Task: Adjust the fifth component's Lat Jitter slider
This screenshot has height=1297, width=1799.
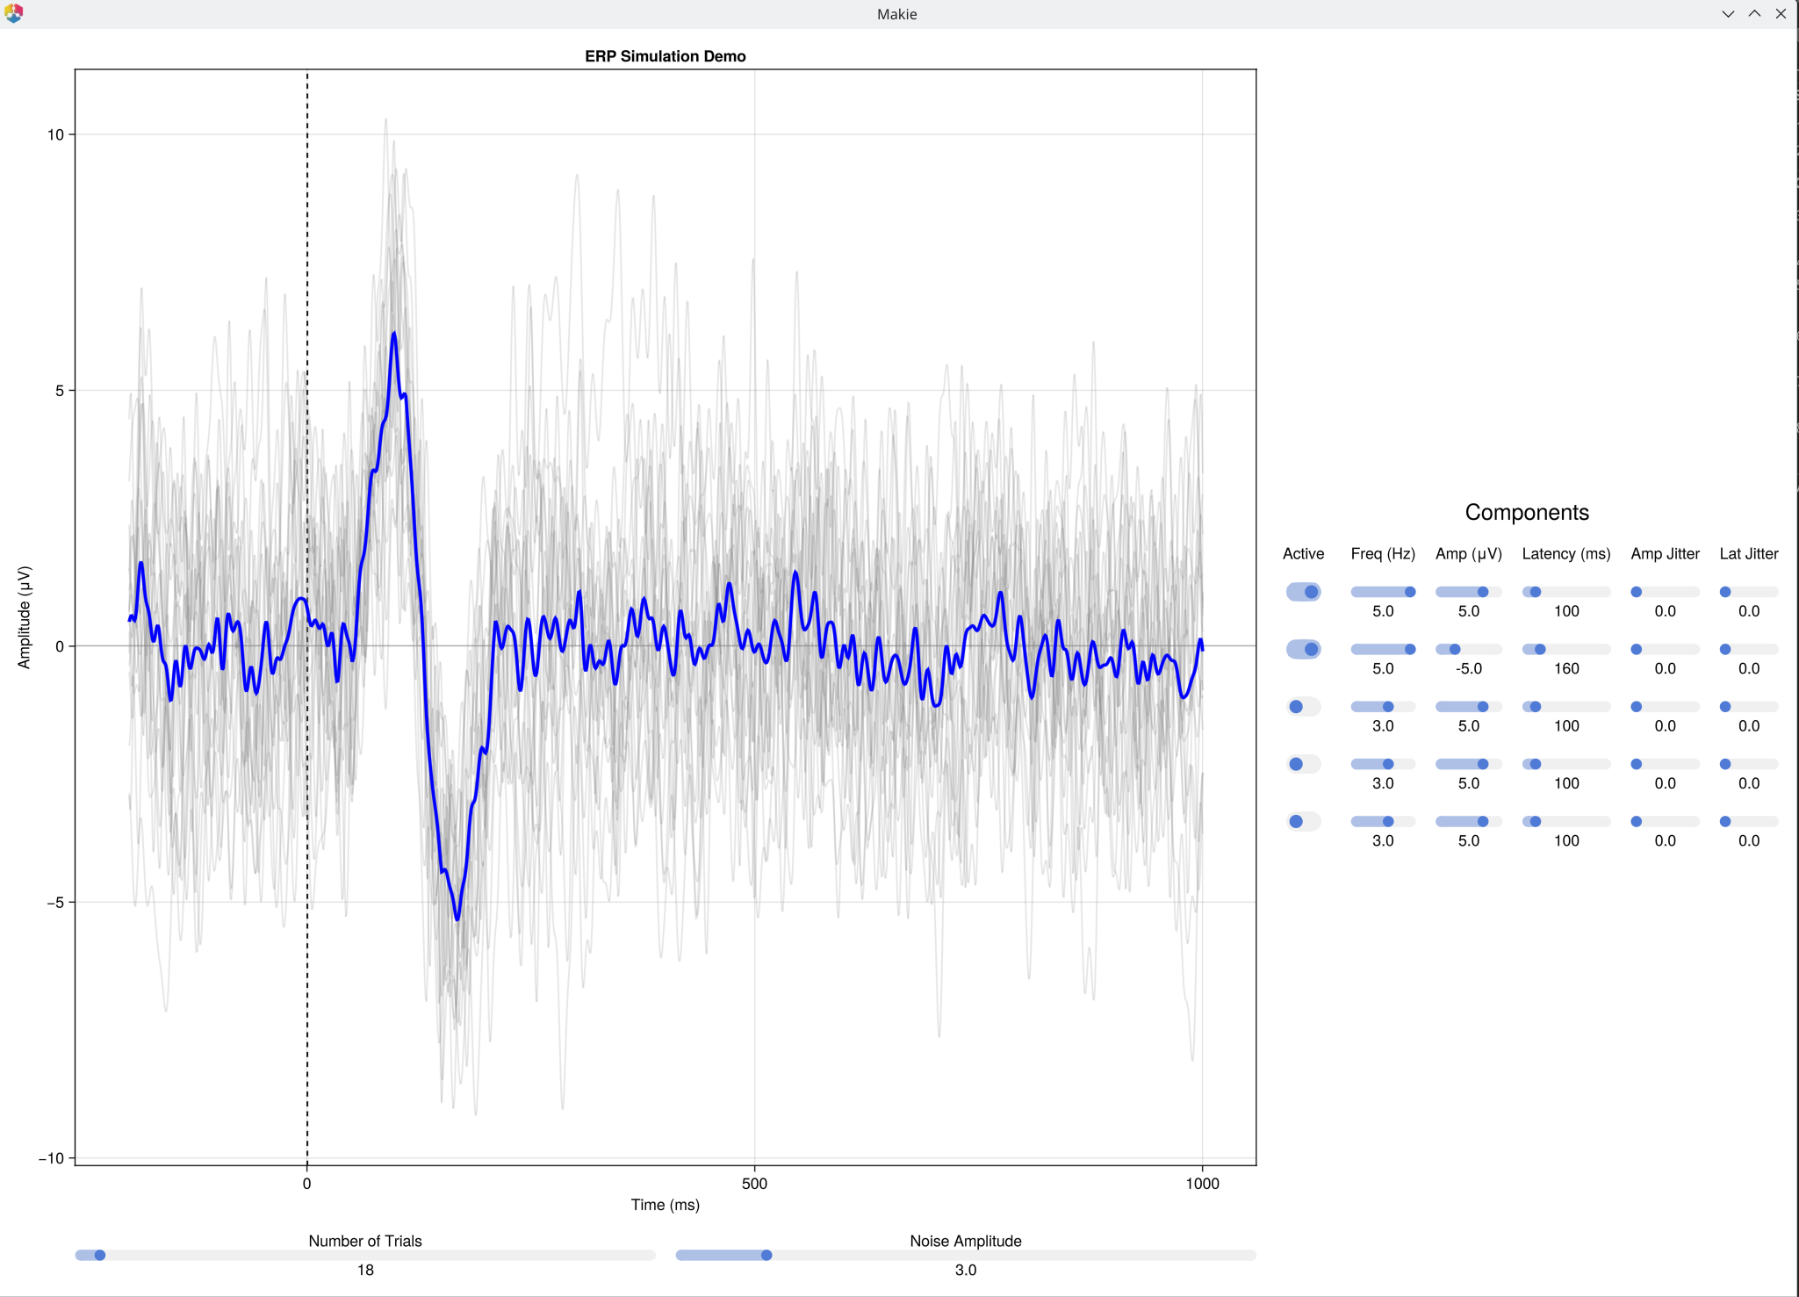Action: [x=1724, y=821]
